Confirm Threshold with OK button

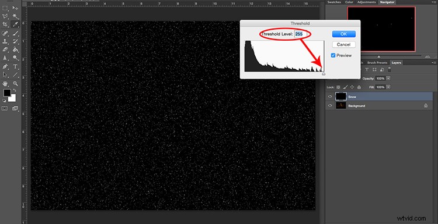click(344, 34)
